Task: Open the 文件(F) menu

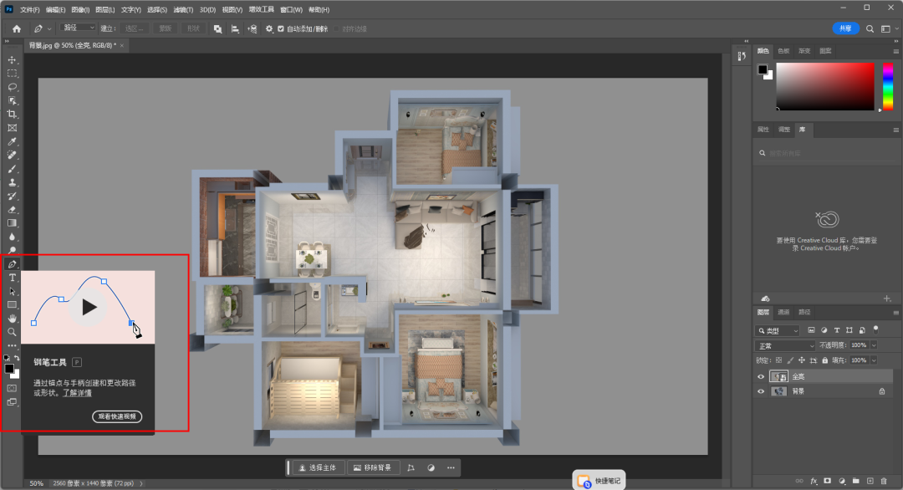Action: (x=30, y=10)
